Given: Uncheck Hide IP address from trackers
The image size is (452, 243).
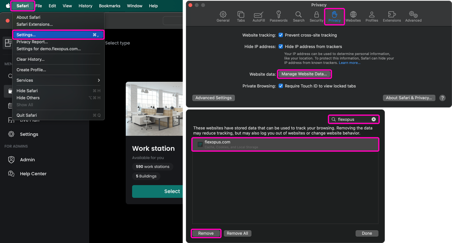Looking at the screenshot, I should point(281,46).
